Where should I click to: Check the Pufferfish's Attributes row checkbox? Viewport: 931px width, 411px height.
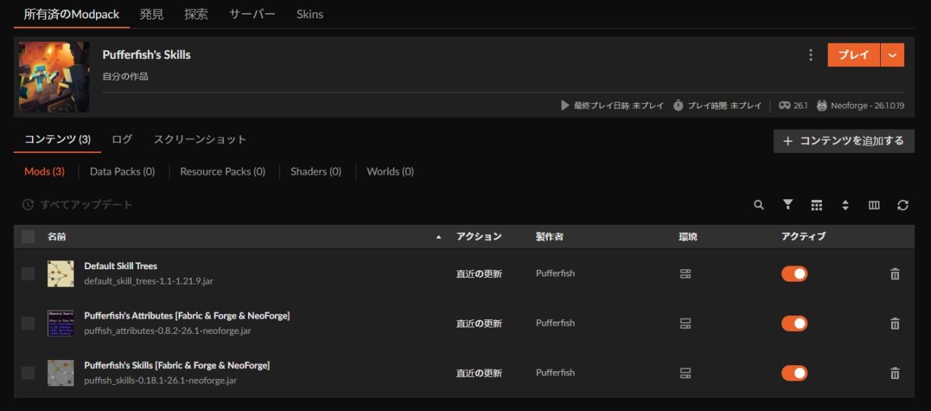point(28,323)
